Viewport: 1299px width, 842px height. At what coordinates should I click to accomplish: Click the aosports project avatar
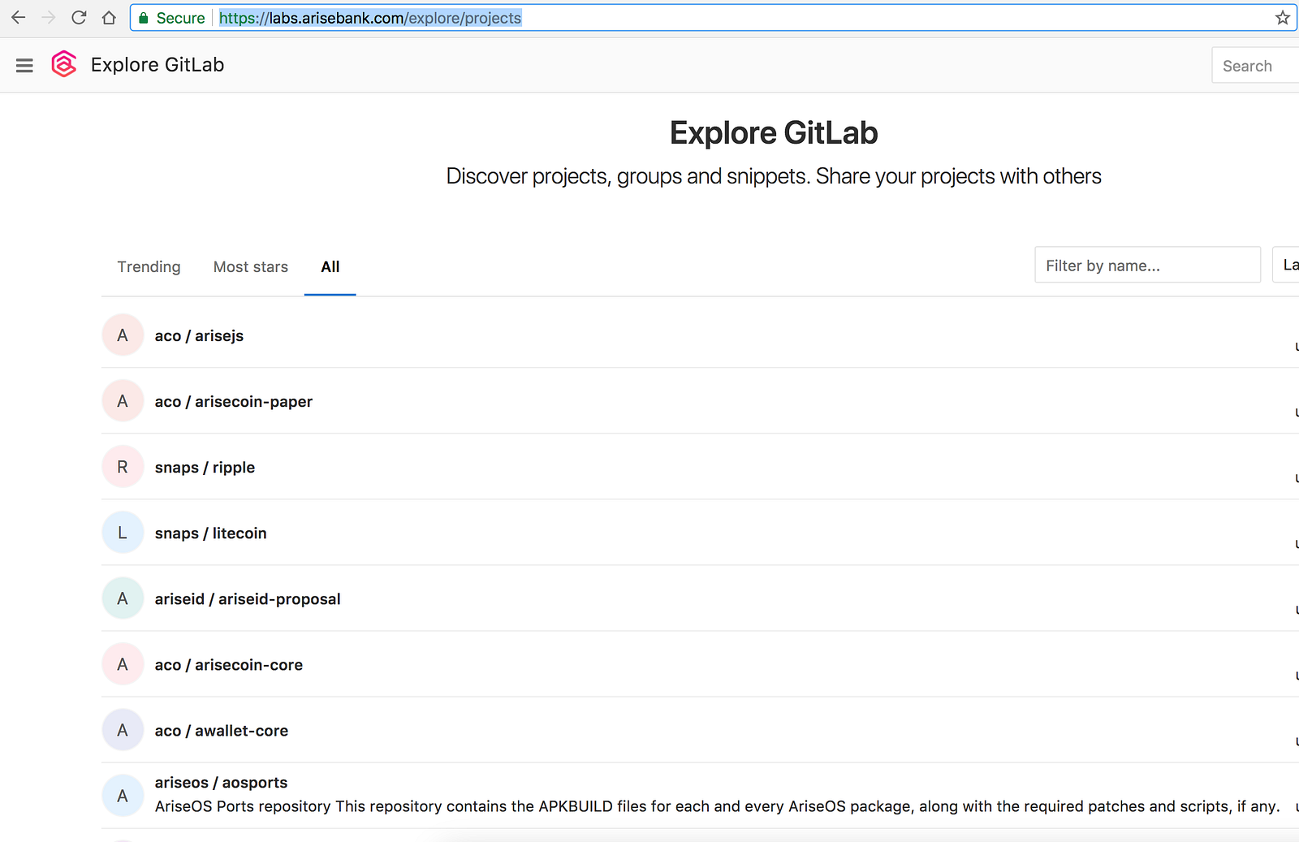point(123,796)
